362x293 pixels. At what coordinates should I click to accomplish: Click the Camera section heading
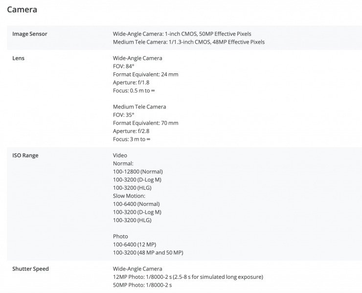pos(22,9)
